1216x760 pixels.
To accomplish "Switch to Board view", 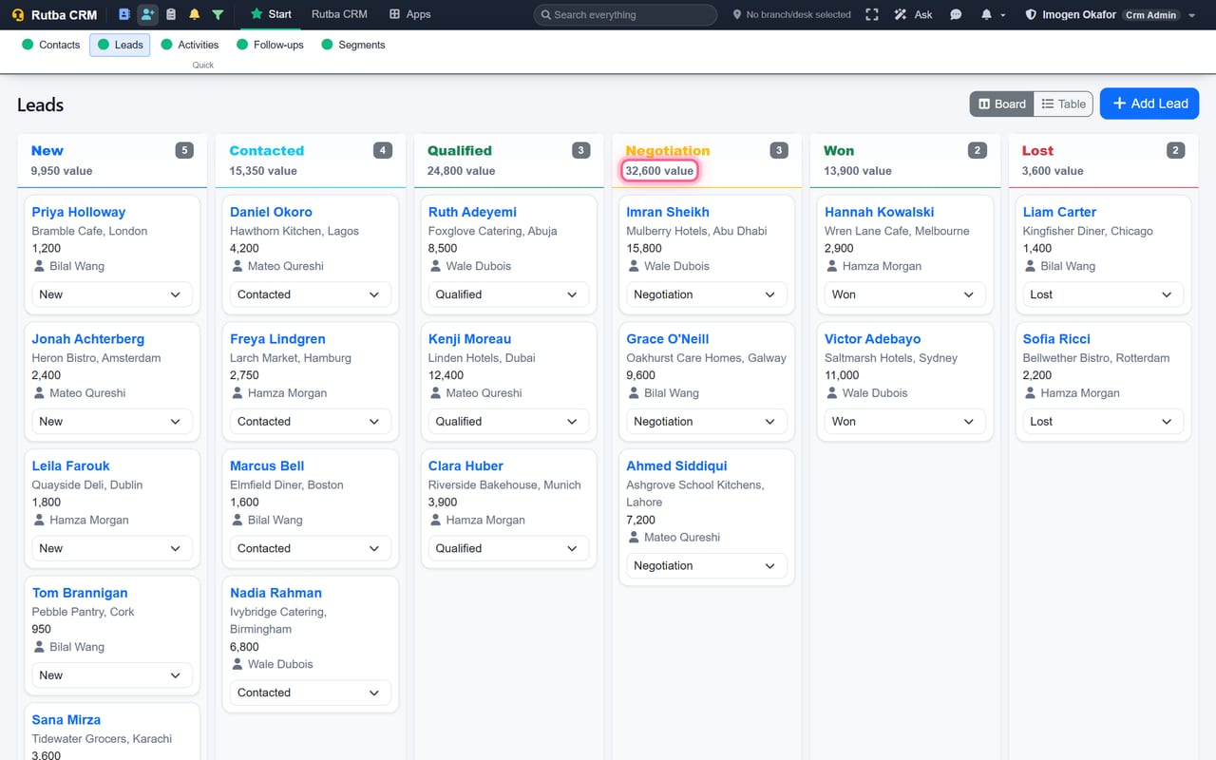I will click(1000, 104).
